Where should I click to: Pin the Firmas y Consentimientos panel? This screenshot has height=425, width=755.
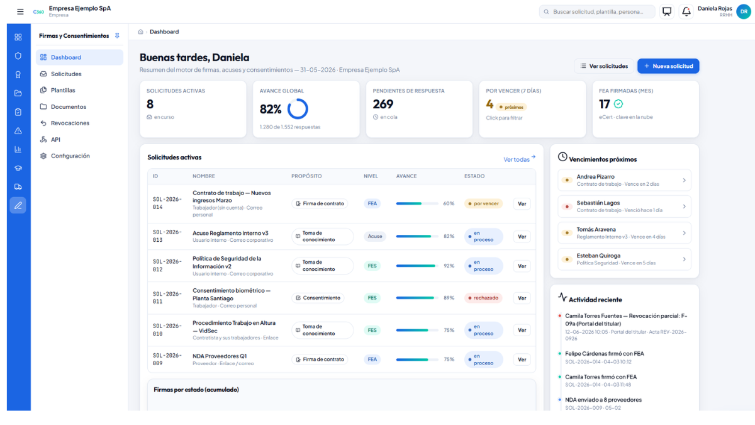click(x=117, y=36)
